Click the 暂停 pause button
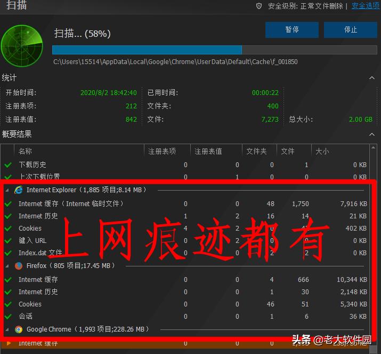This screenshot has width=381, height=354. [292, 30]
